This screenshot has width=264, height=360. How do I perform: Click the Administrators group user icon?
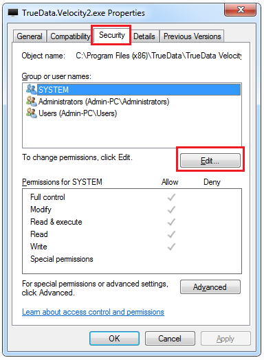click(x=31, y=101)
